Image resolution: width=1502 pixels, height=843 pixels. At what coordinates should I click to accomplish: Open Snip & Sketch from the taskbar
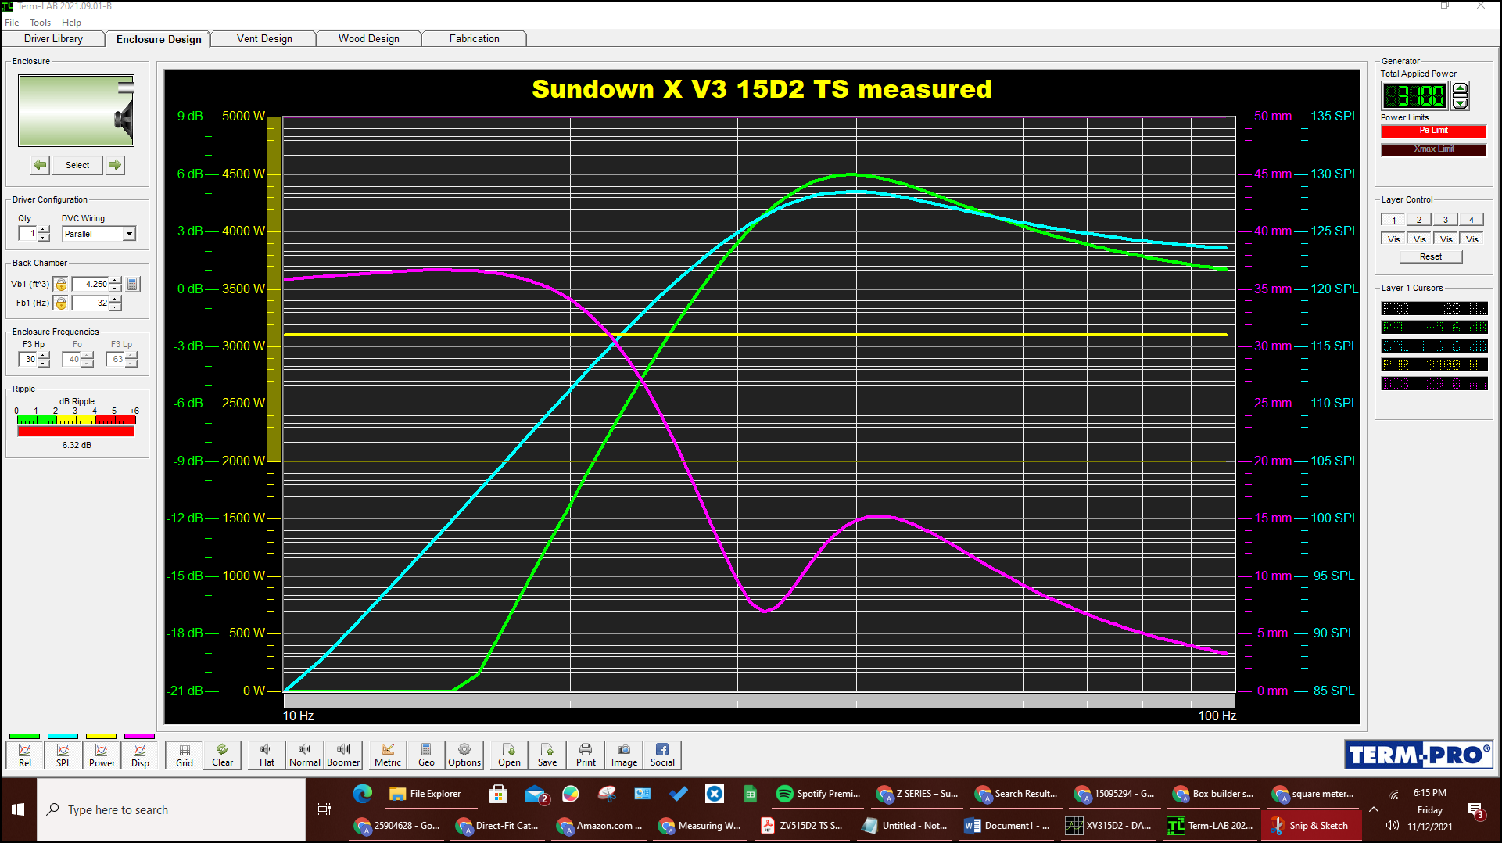pyautogui.click(x=1311, y=825)
